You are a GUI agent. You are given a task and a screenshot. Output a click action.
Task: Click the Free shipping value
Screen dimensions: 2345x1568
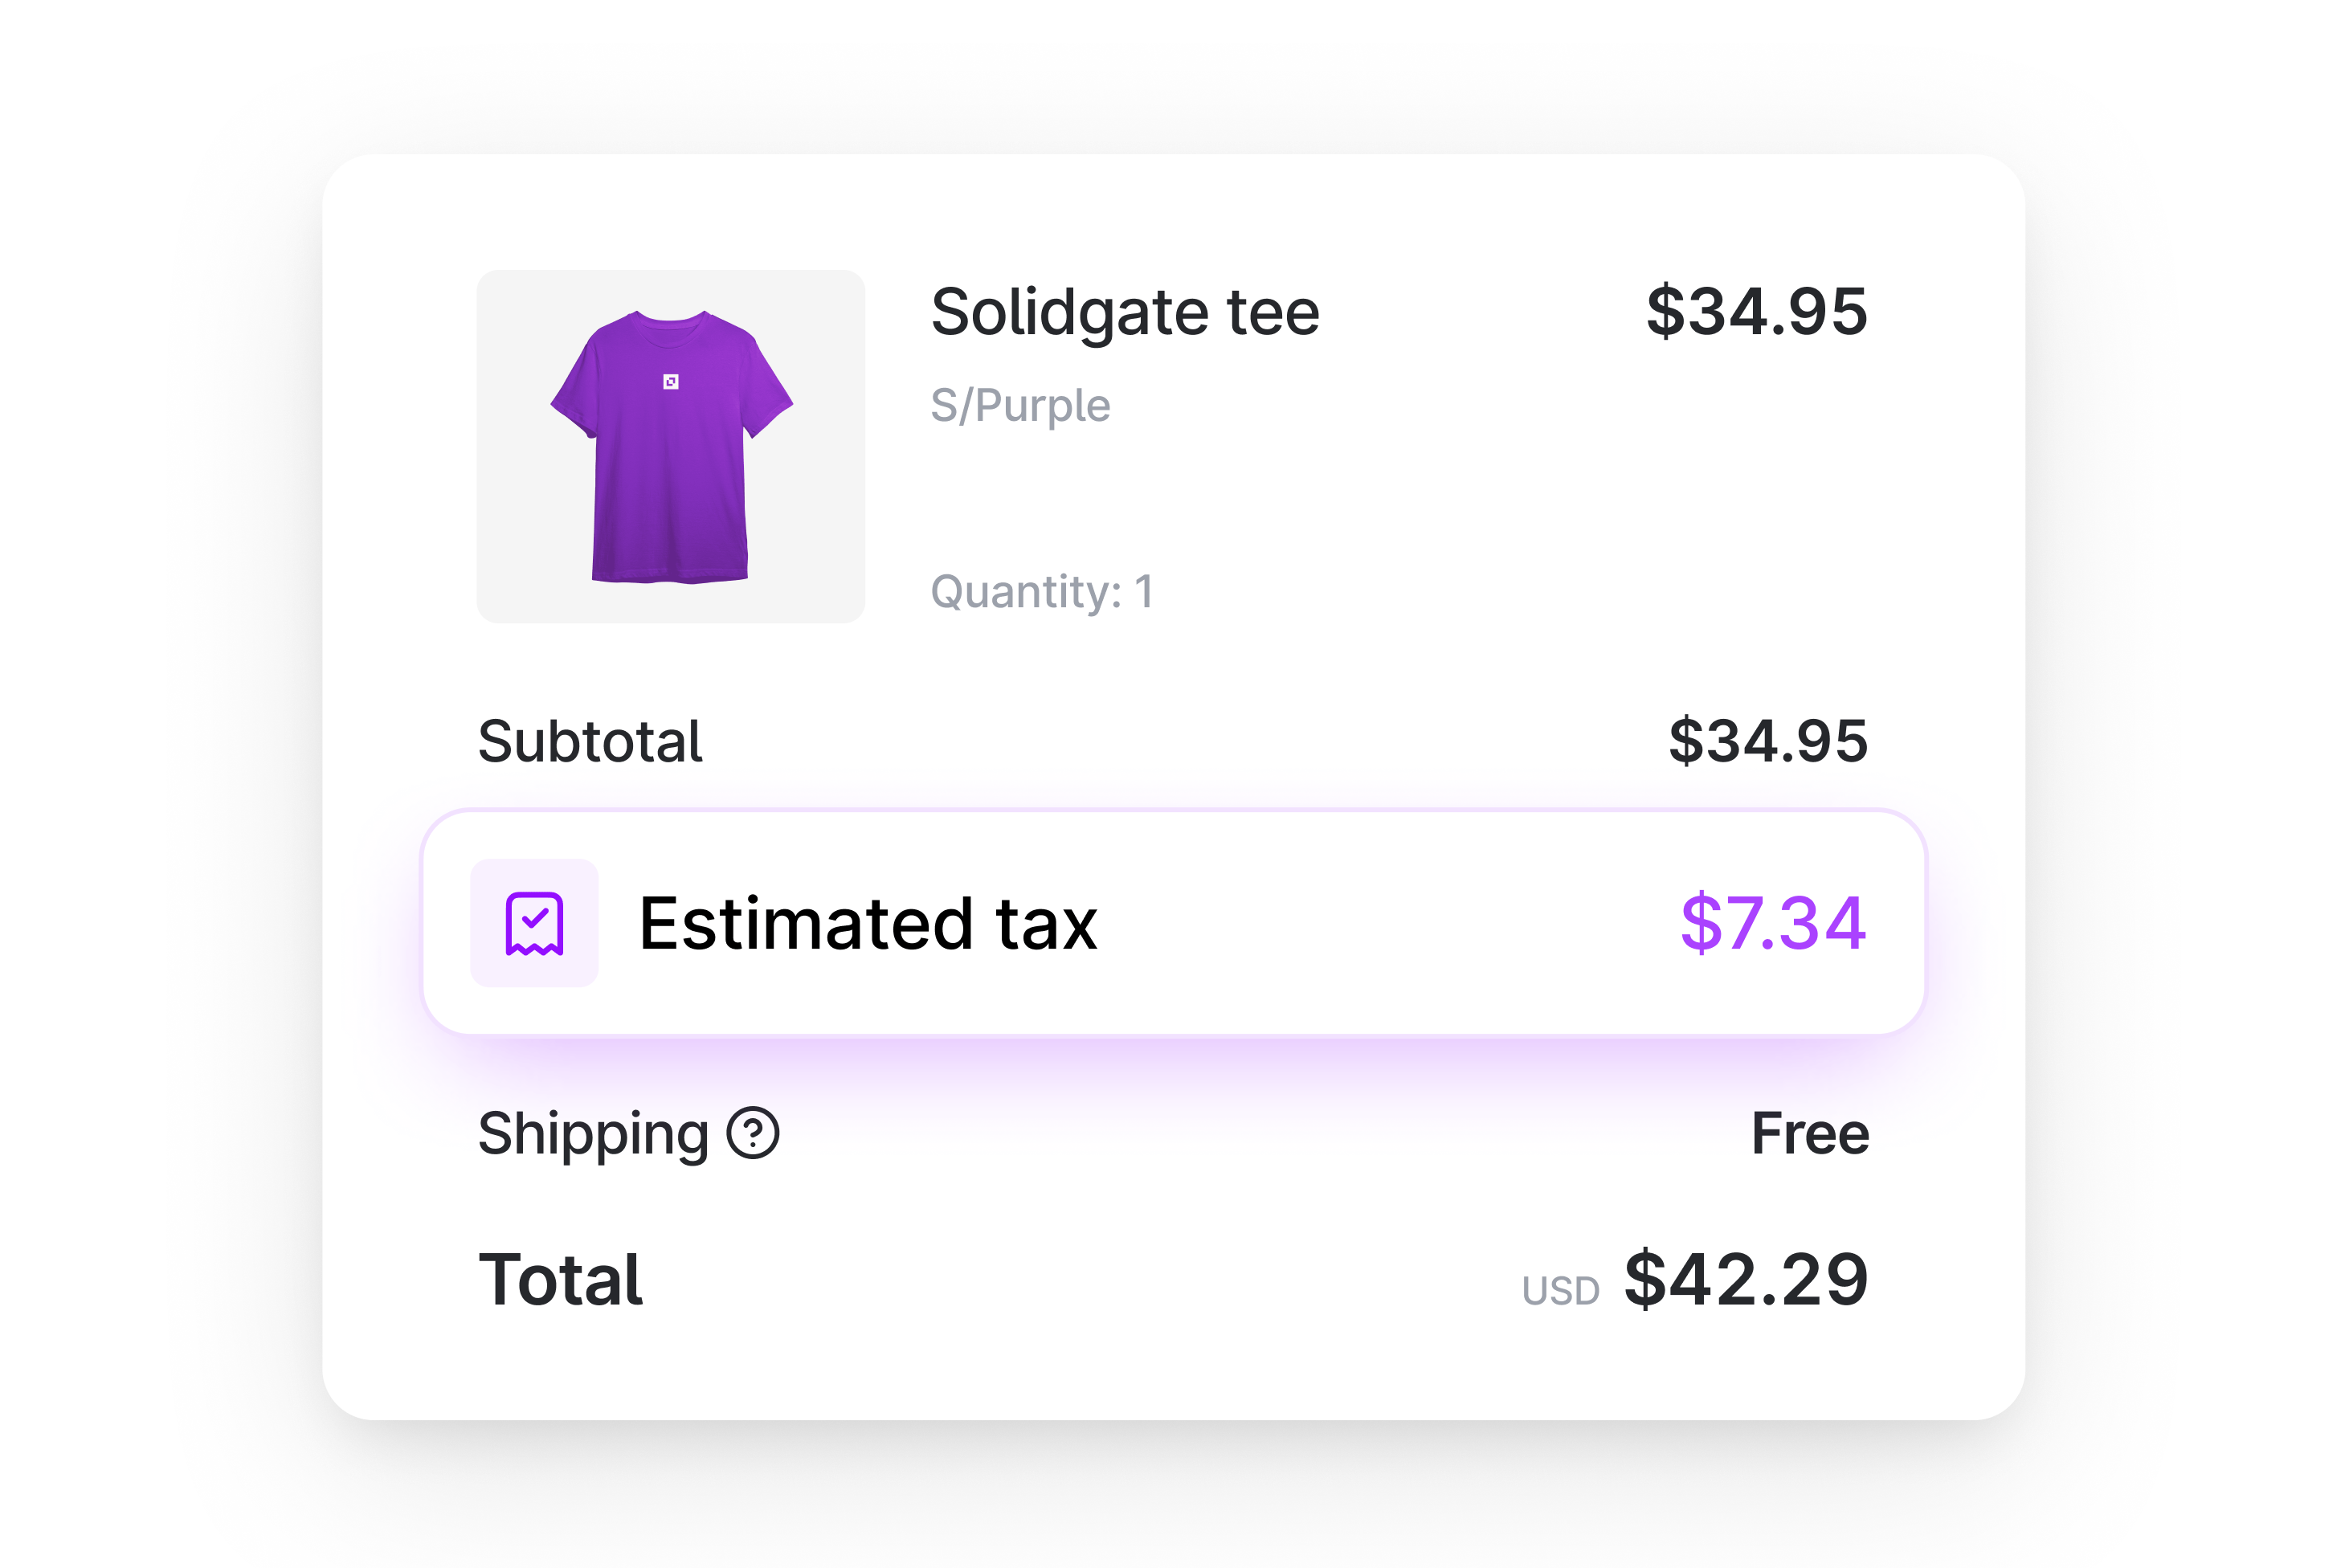(x=1810, y=1133)
